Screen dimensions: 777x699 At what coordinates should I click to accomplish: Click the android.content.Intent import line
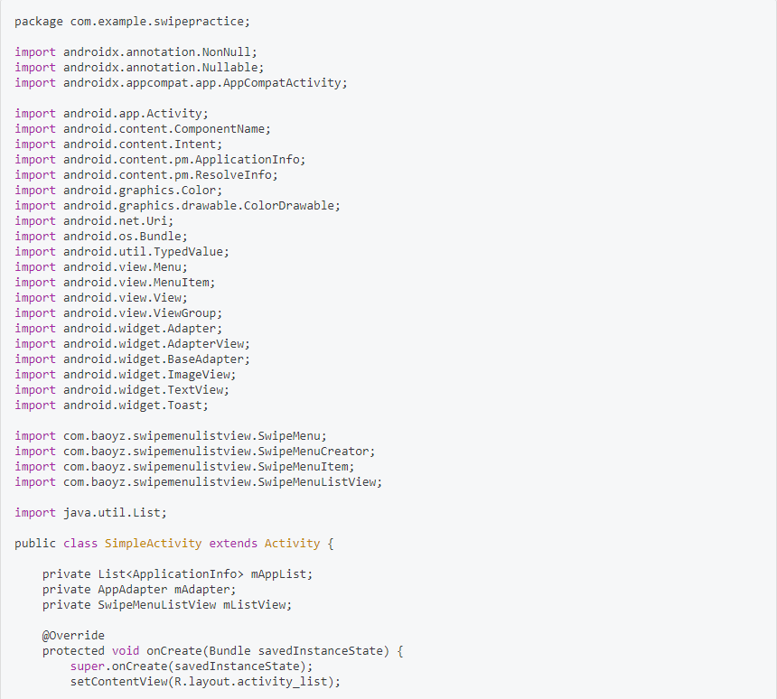click(118, 144)
